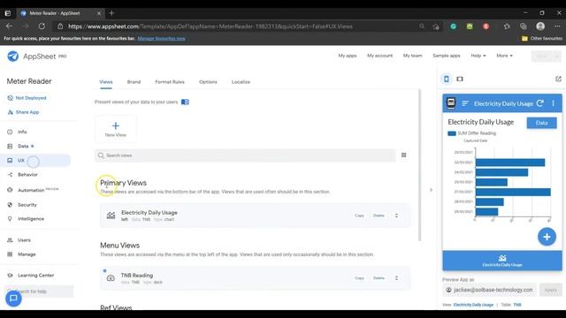
Task: Copy the Electricity Daily Usage view
Action: [359, 216]
